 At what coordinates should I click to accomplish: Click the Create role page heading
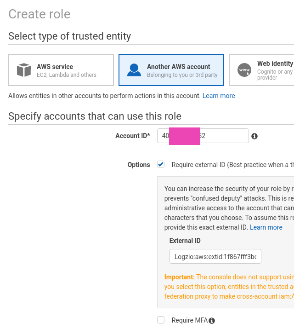click(40, 14)
